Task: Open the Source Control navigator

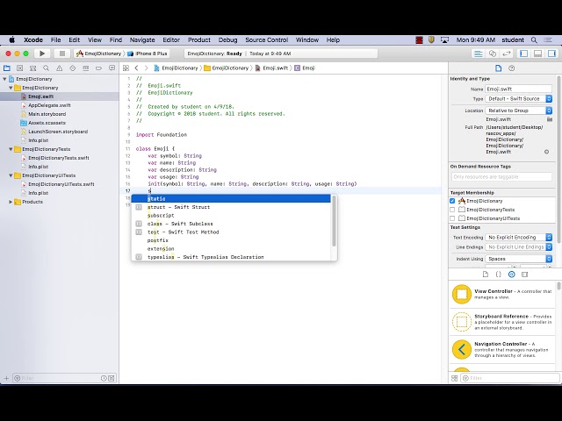Action: click(x=19, y=68)
